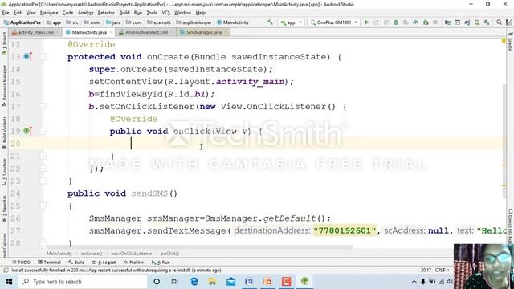Click the Stop square icon in toolbar
The image size is (514, 289).
pyautogui.click(x=435, y=22)
